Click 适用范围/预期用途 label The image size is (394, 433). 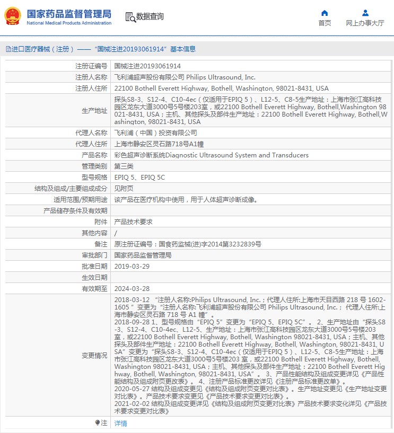pyautogui.click(x=81, y=200)
